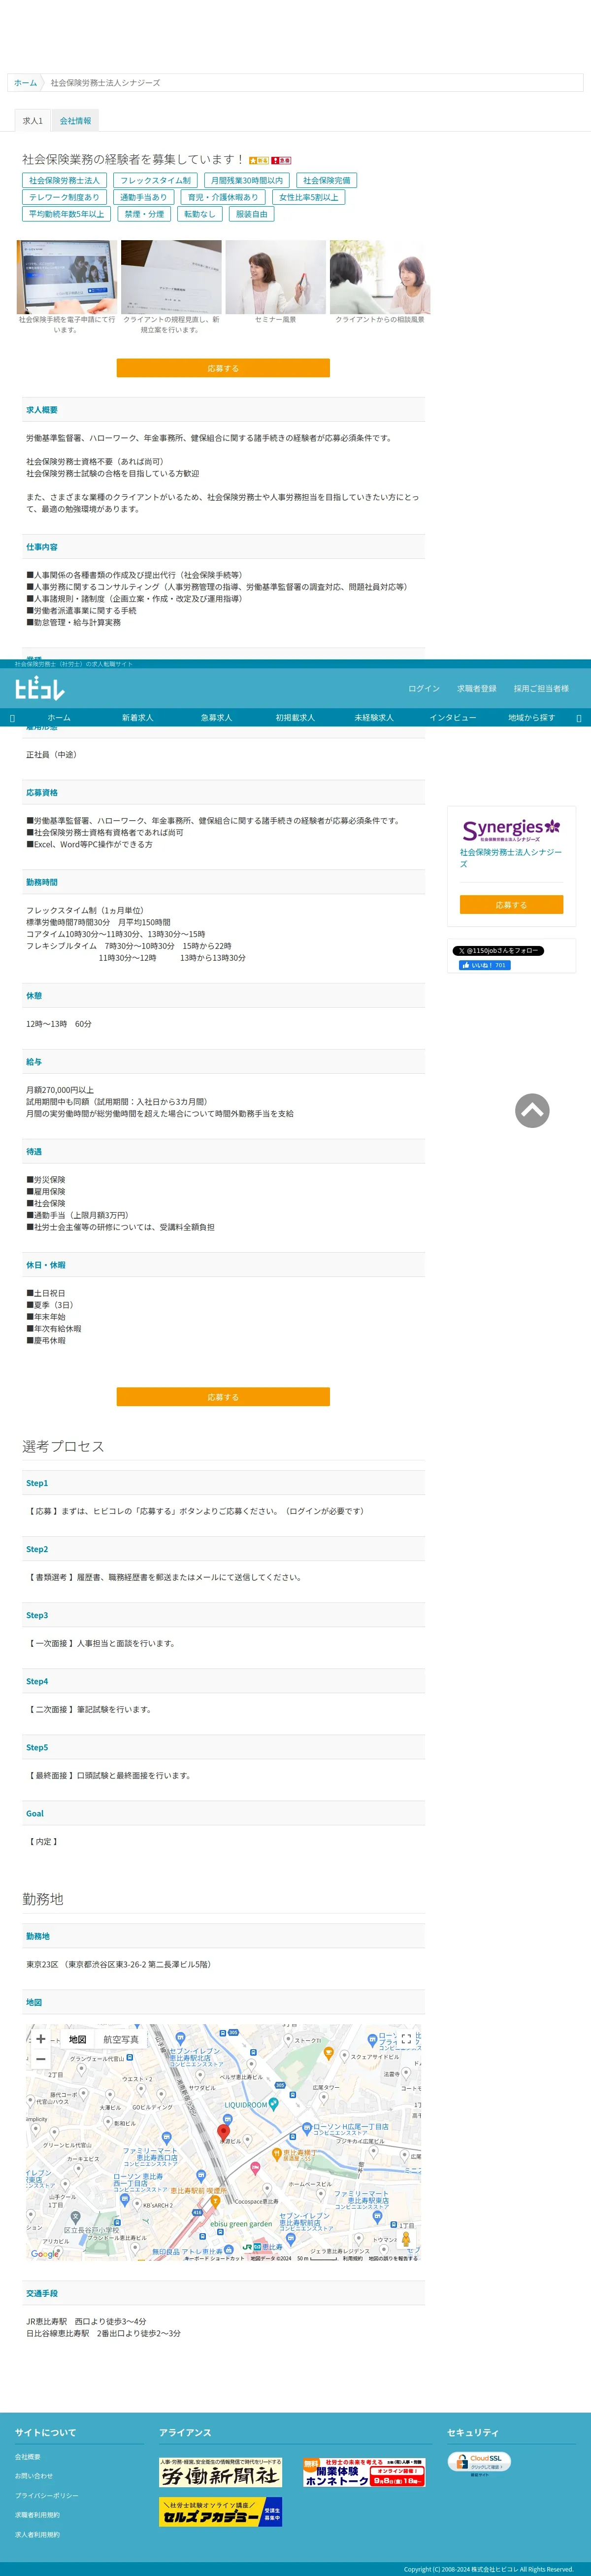This screenshot has width=591, height=2576.
Task: Click the 利用規約 link on the map
Action: click(353, 2258)
